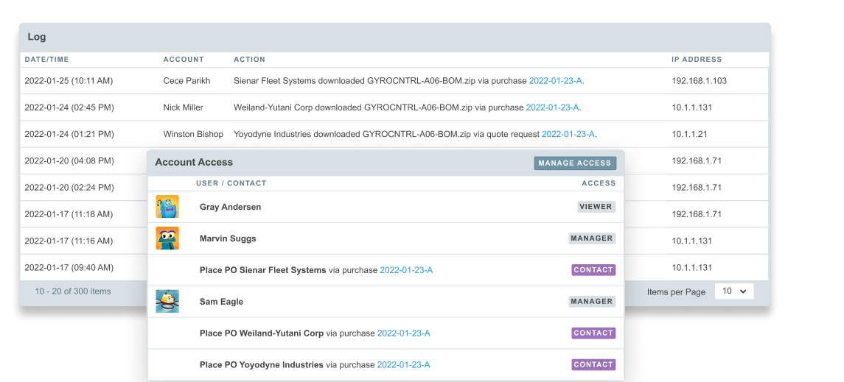This screenshot has width=844, height=382.
Task: Click the Manage Access button
Action: point(575,163)
